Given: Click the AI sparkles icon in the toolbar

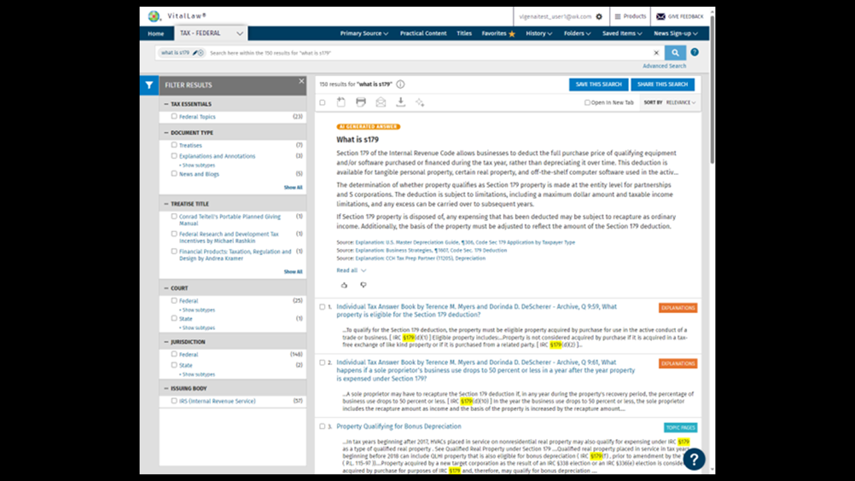Looking at the screenshot, I should tap(420, 102).
